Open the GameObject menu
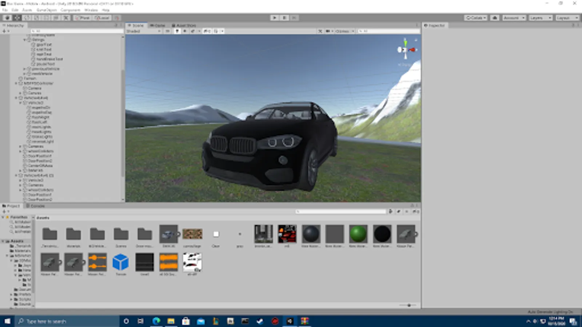Viewport: 582px width, 327px height. tap(47, 10)
